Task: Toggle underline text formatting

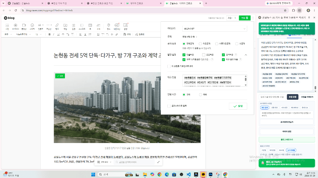Action: pos(58,34)
